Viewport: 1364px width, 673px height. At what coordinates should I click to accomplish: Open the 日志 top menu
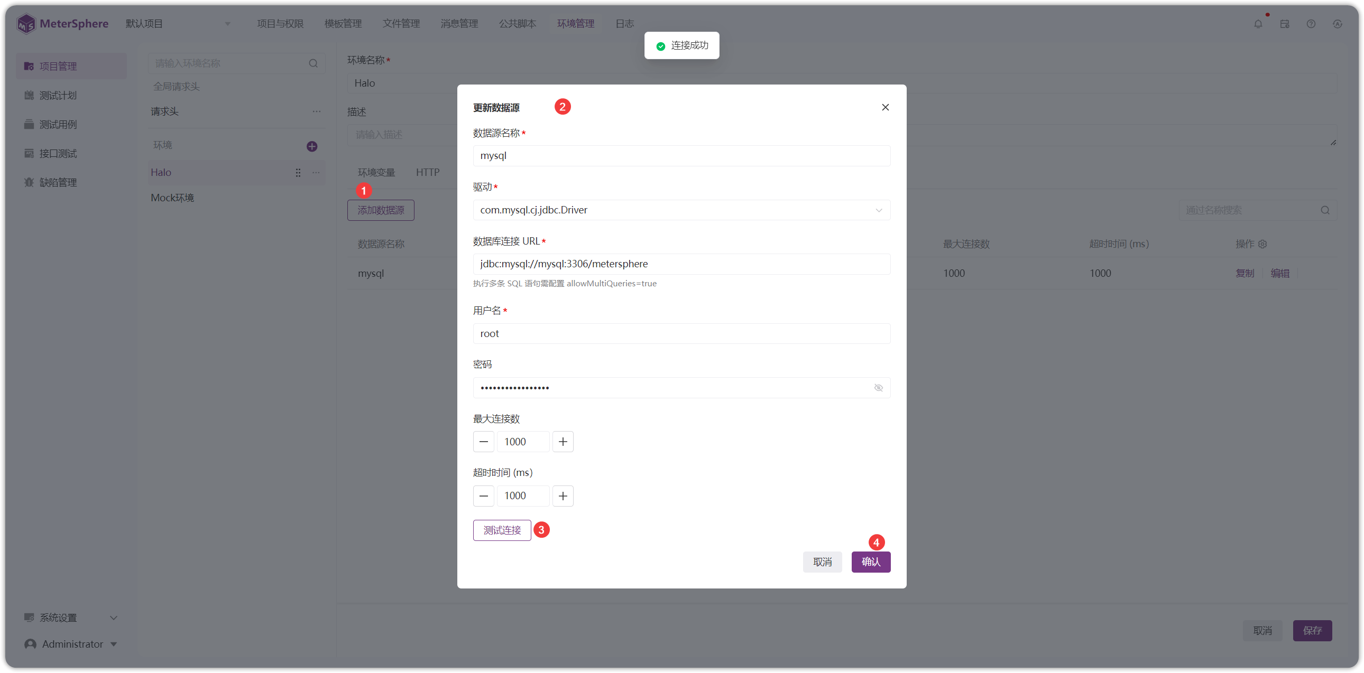point(625,24)
